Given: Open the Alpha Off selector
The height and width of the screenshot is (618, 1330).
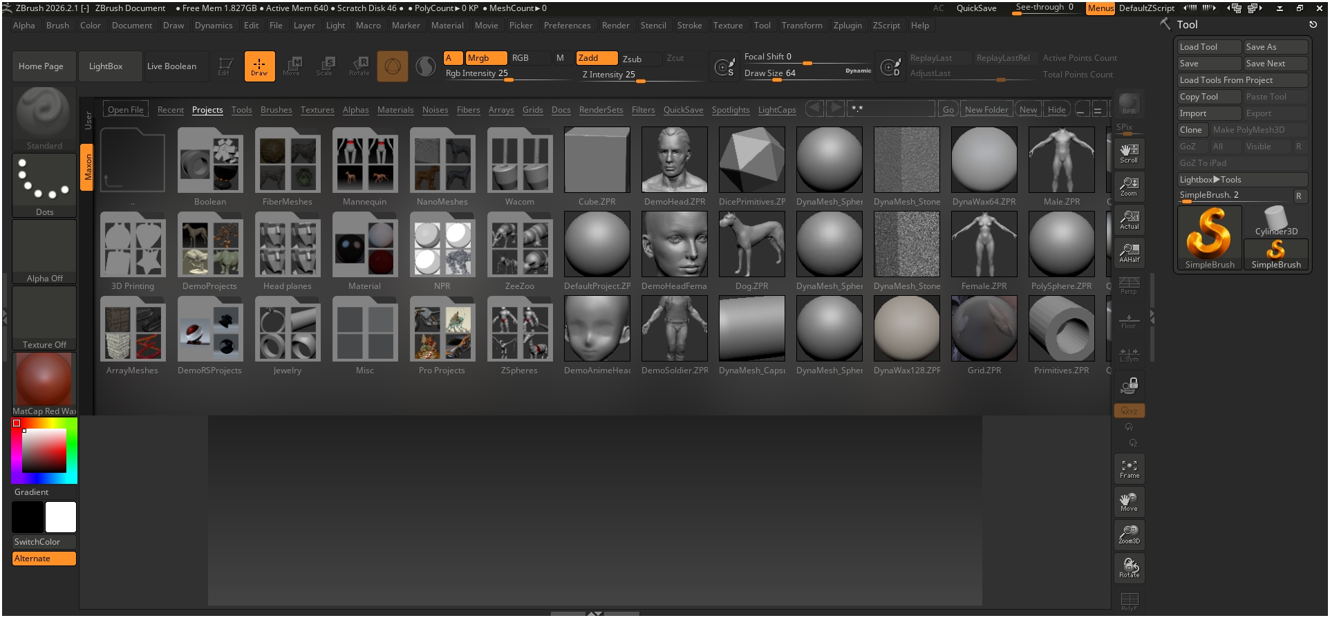Looking at the screenshot, I should click(x=44, y=252).
